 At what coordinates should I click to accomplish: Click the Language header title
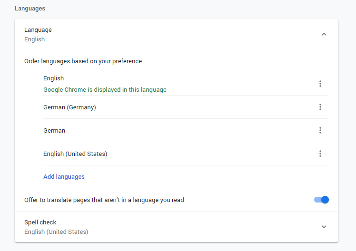38,30
